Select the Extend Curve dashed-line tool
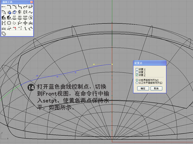The image size is (193, 144). pos(4,7)
